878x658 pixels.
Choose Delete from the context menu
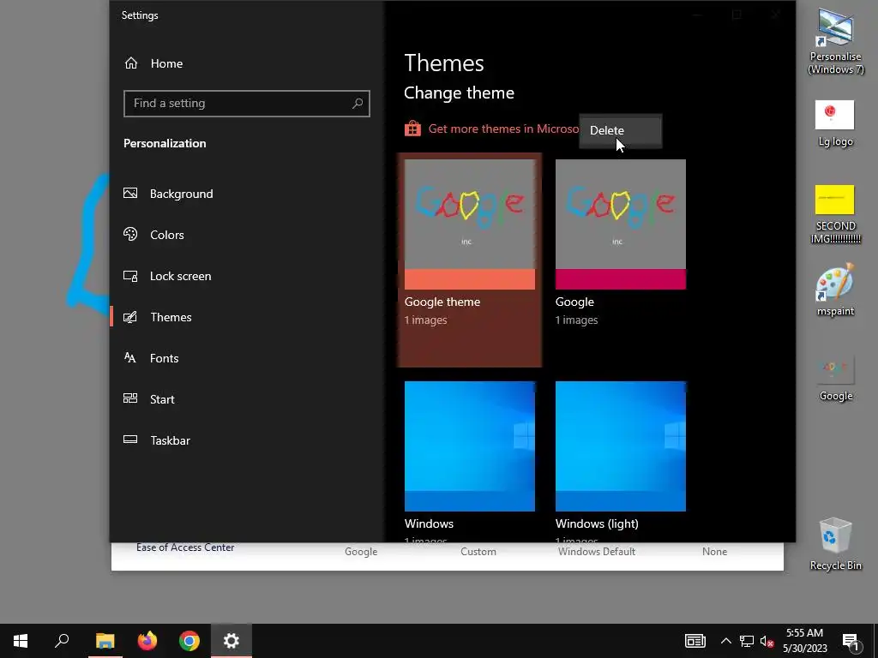pyautogui.click(x=621, y=130)
